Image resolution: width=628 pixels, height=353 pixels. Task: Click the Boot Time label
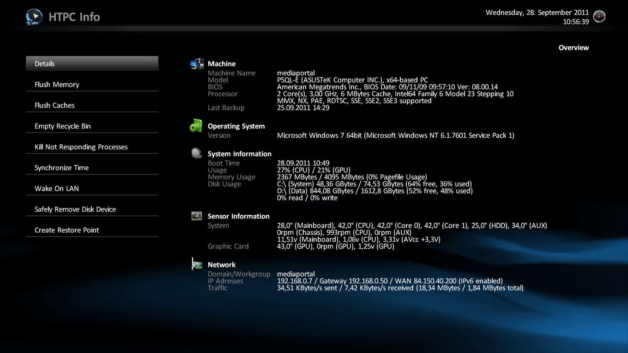point(223,163)
